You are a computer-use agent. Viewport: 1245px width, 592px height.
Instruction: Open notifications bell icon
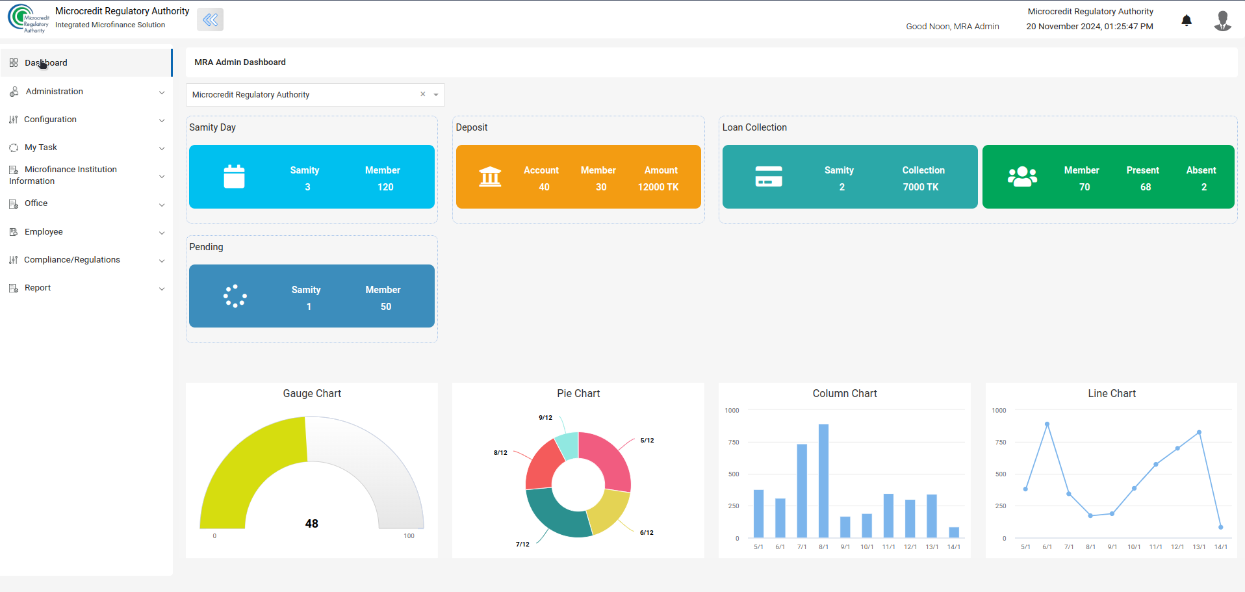tap(1187, 20)
